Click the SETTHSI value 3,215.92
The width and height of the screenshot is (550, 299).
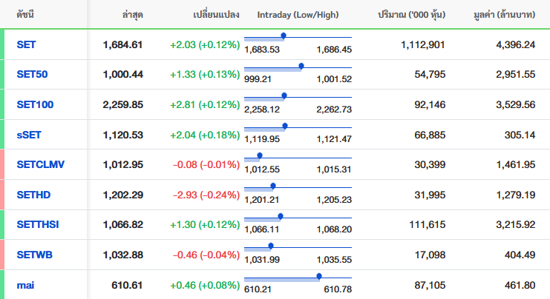pos(516,224)
